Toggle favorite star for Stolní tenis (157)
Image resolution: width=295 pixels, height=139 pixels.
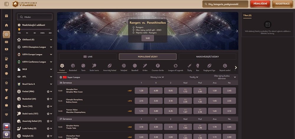[48, 114]
